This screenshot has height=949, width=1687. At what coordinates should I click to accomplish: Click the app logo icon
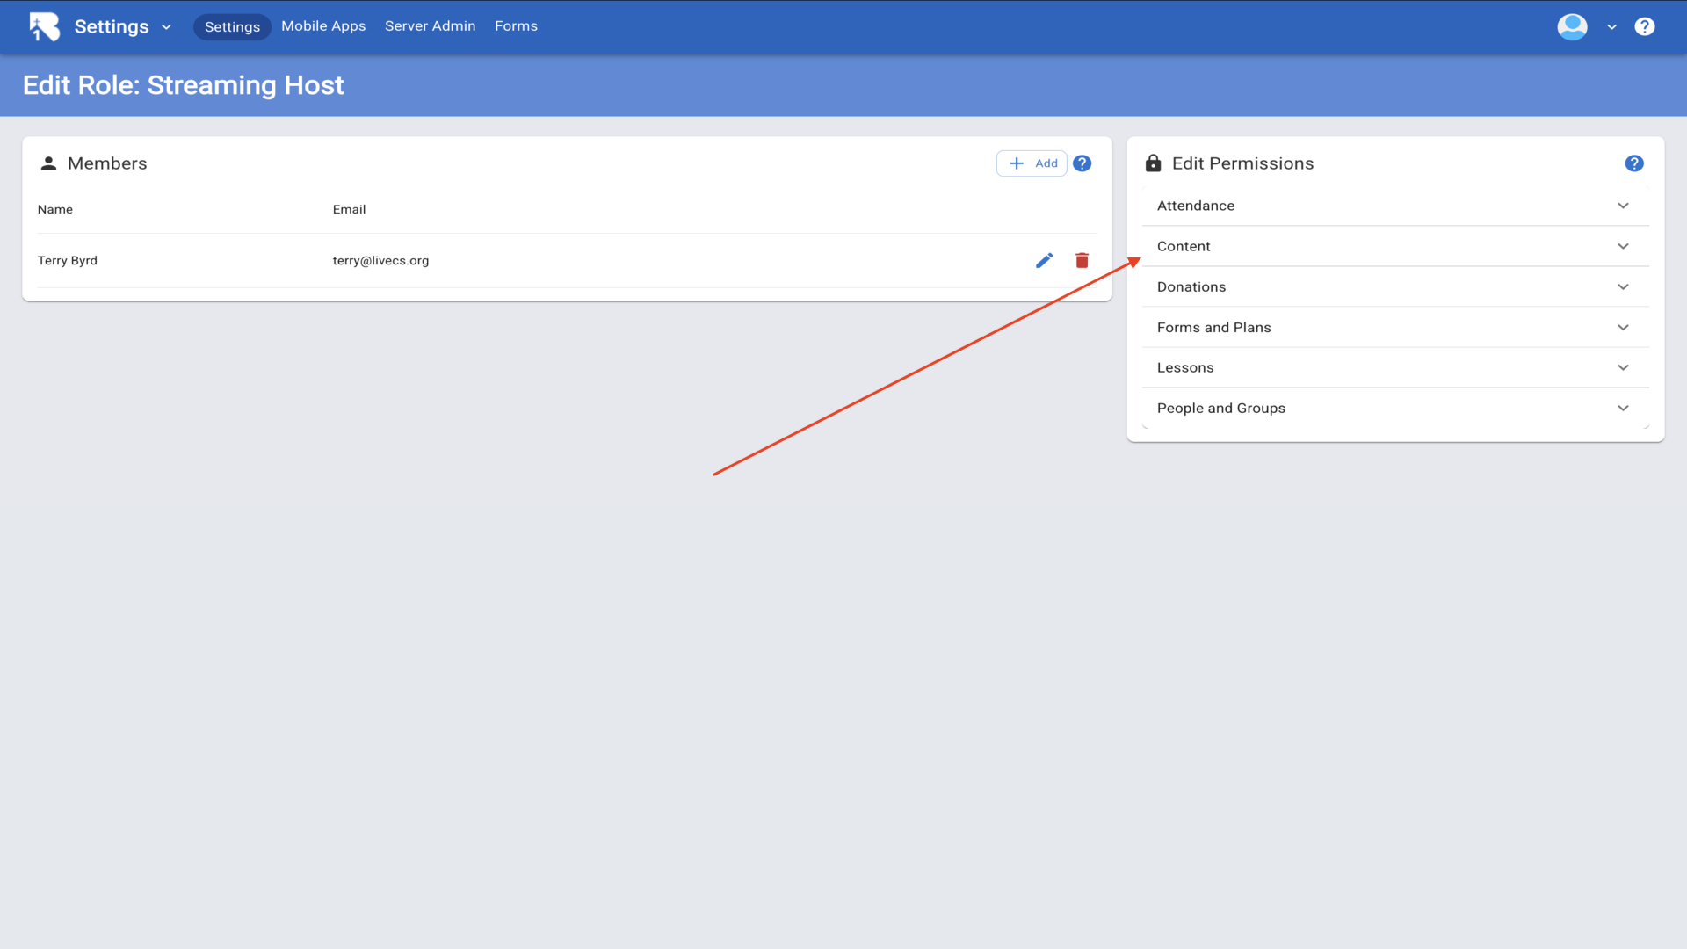[44, 26]
